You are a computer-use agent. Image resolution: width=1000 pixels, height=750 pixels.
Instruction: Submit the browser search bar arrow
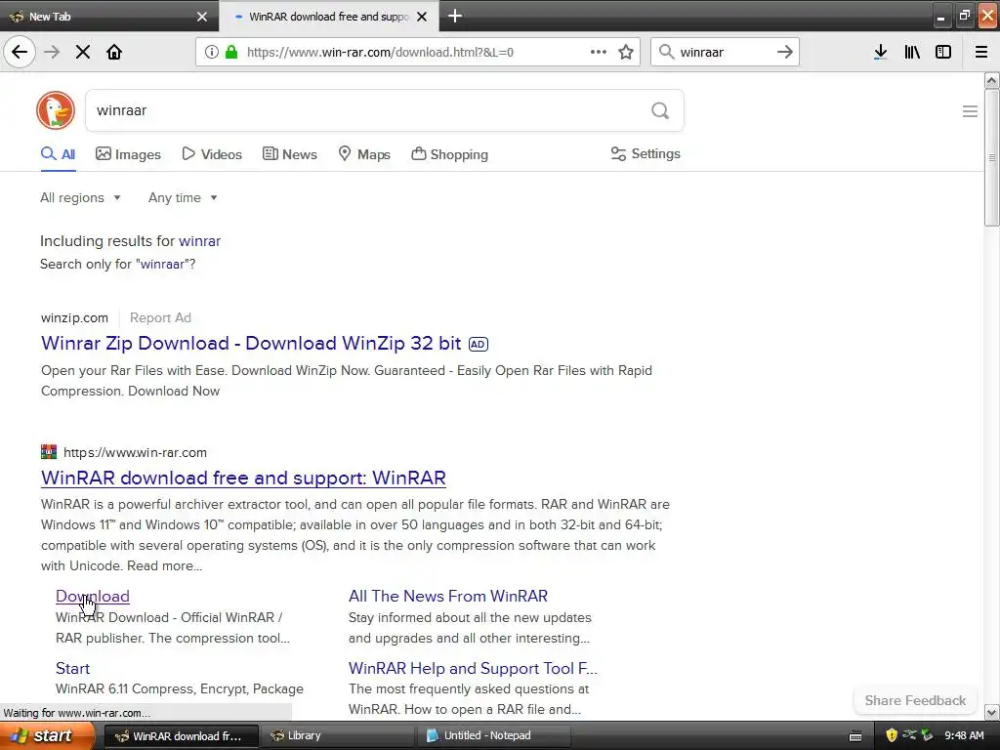(785, 52)
